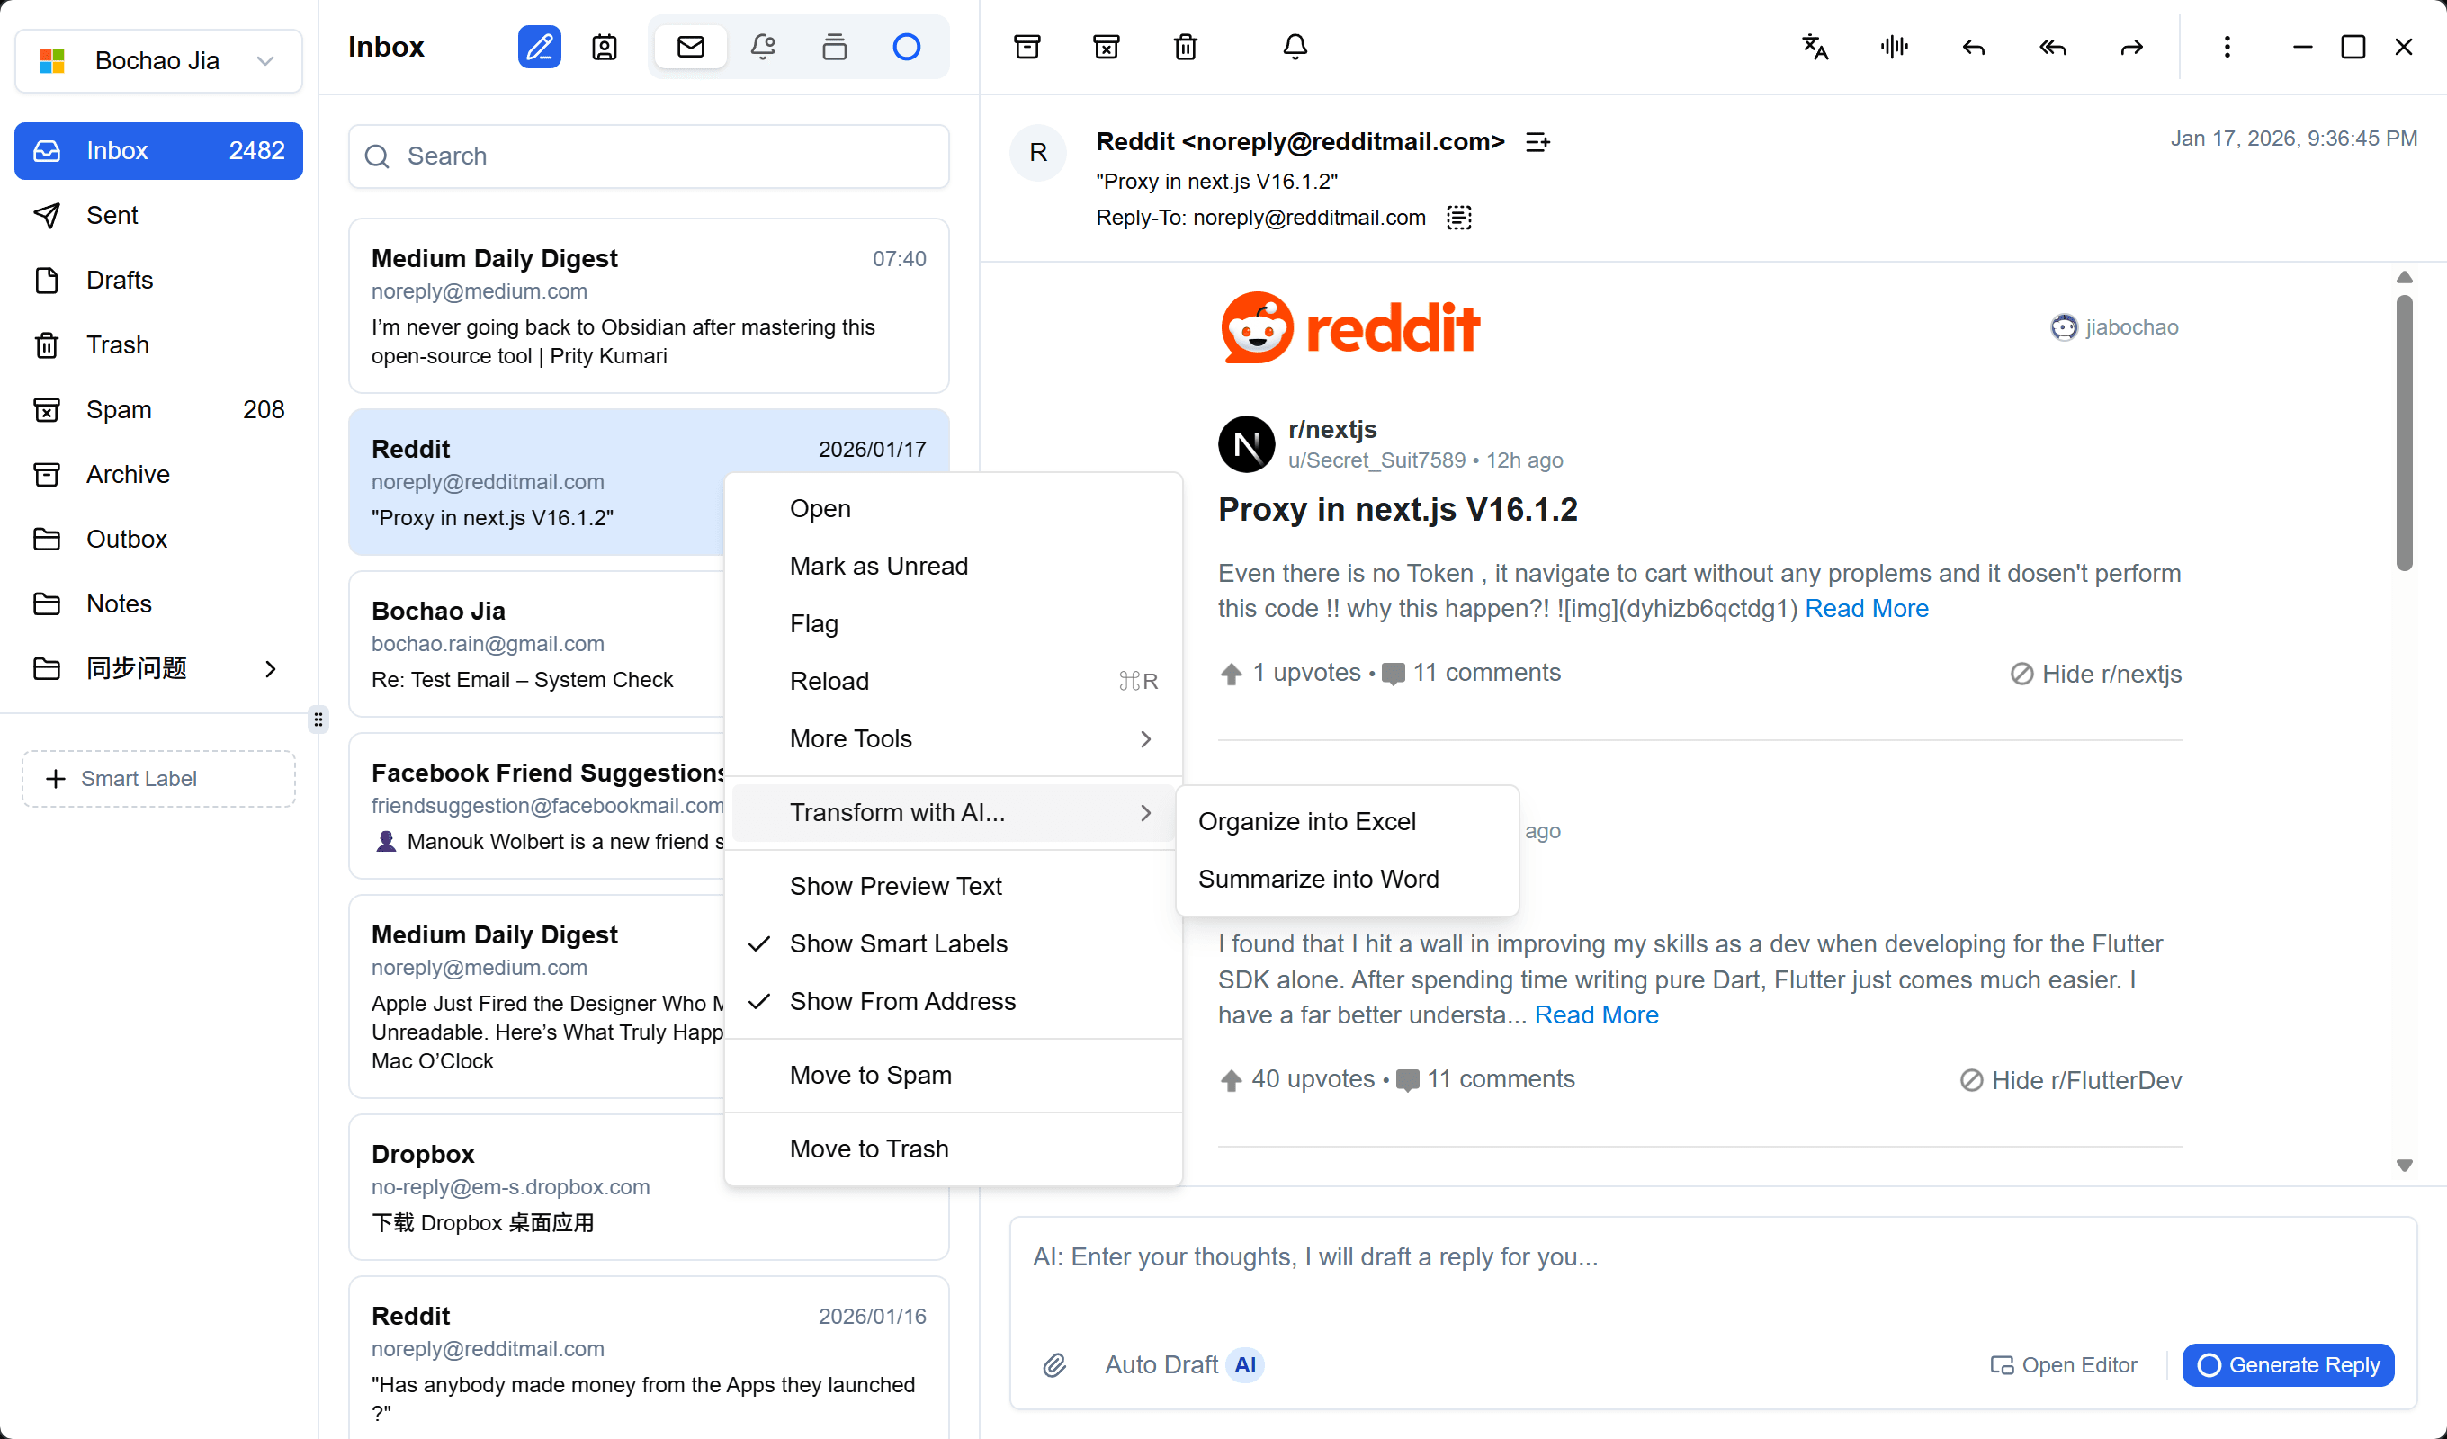Disable Show Smart Labels
This screenshot has width=2447, height=1439.
click(x=898, y=943)
